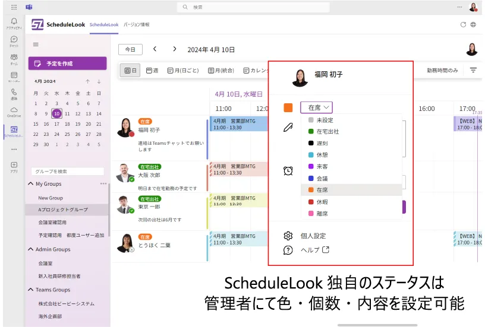This screenshot has width=485, height=327.
Task: Click the pencil edit icon in popup
Action: [x=288, y=127]
